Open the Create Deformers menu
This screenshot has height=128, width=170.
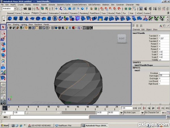pyautogui.click(x=79, y=5)
